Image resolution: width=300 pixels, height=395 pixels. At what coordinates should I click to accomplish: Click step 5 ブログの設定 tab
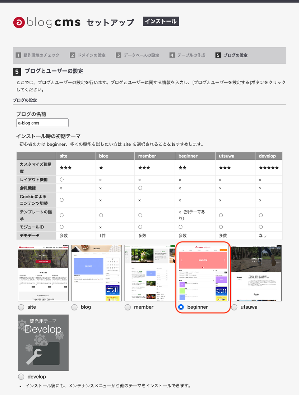coord(232,55)
